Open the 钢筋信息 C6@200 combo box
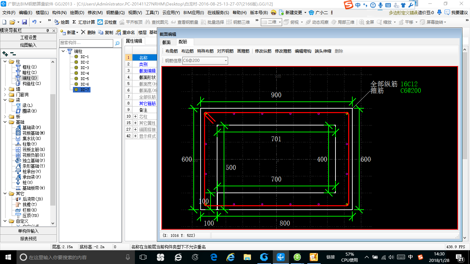The height and width of the screenshot is (264, 470). (205, 60)
